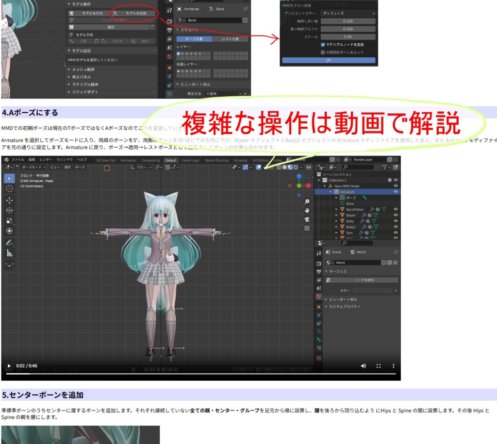The image size is (497, 444).
Task: Select the Armature object in the outliner
Action: point(347,192)
